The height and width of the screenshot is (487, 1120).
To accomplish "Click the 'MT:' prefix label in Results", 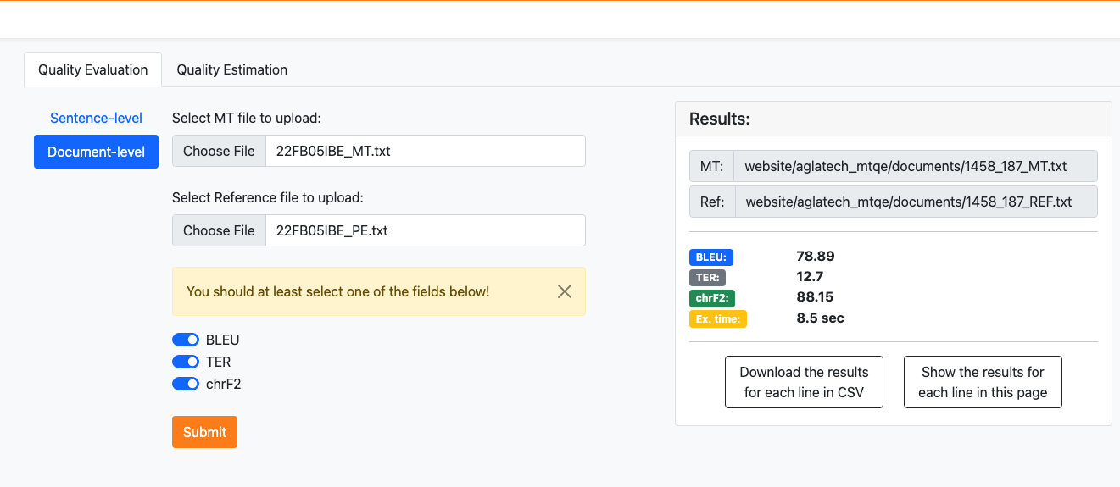I will click(711, 167).
